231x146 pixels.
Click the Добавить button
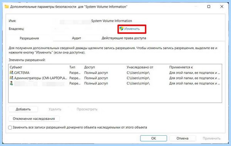(x=23, y=109)
